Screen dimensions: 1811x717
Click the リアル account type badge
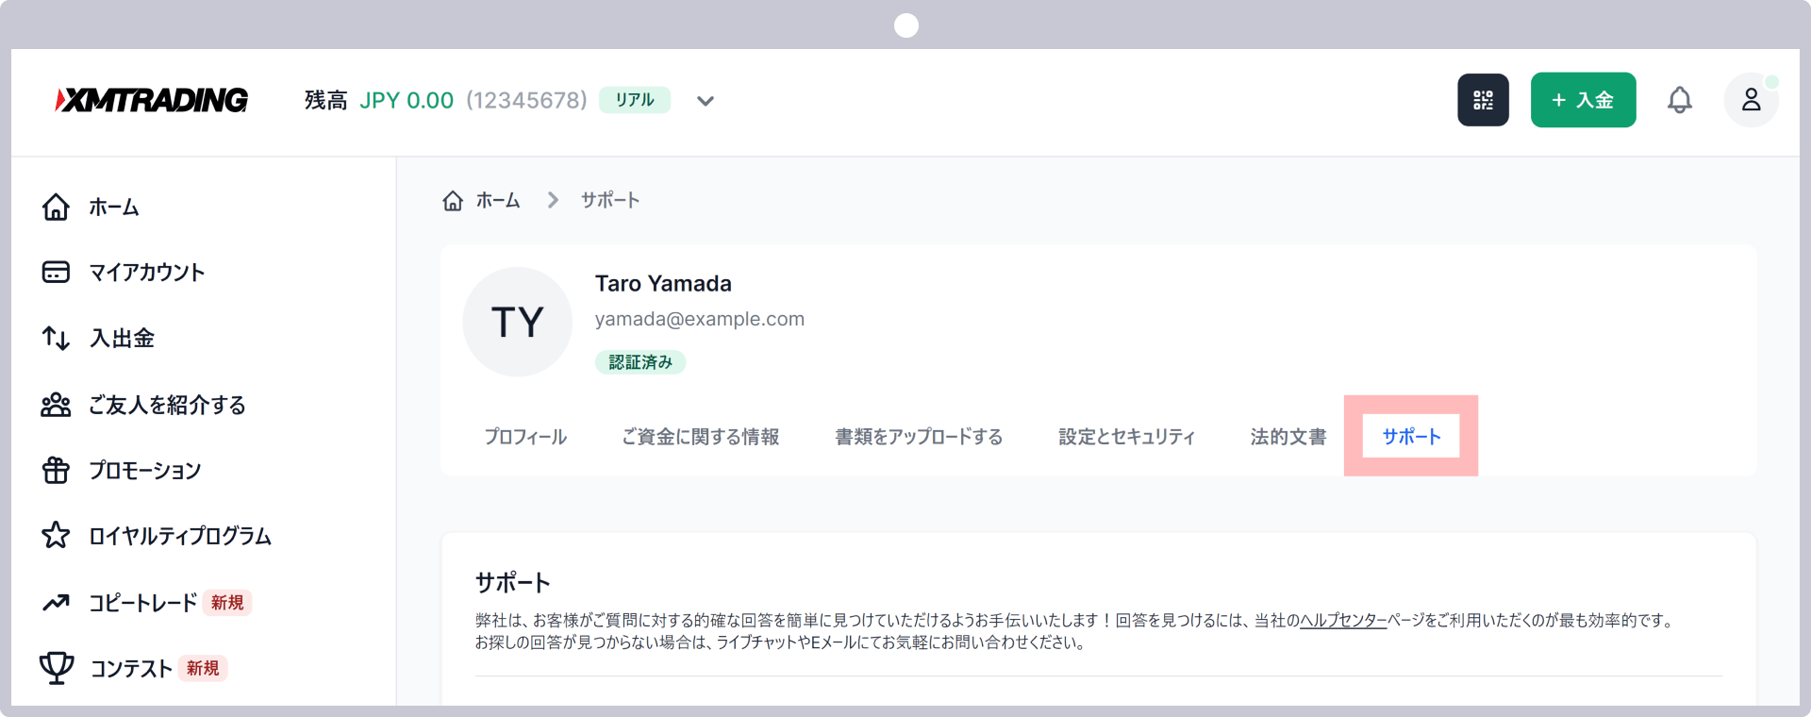(x=635, y=100)
